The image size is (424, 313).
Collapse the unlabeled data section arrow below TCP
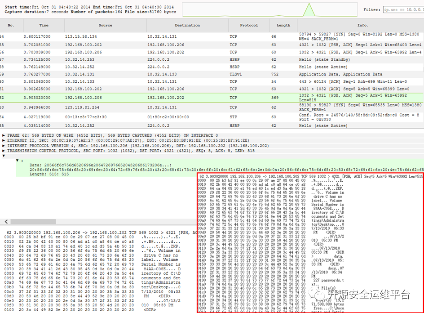4,156
